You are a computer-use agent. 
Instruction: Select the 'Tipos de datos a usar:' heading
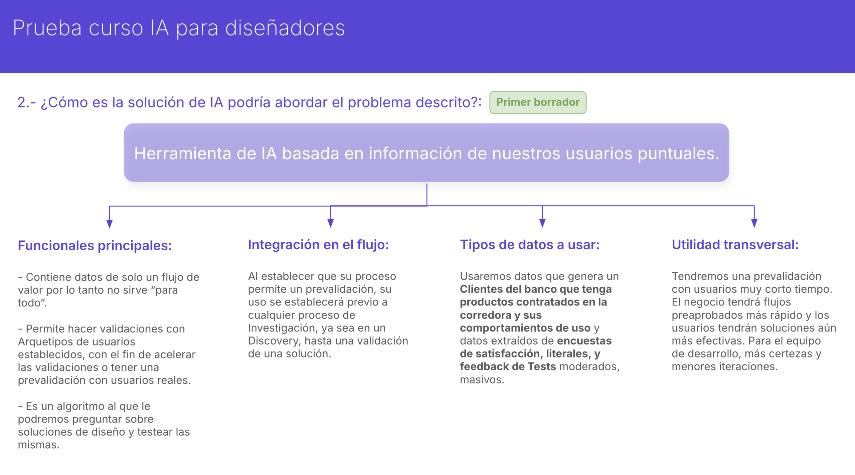click(530, 245)
